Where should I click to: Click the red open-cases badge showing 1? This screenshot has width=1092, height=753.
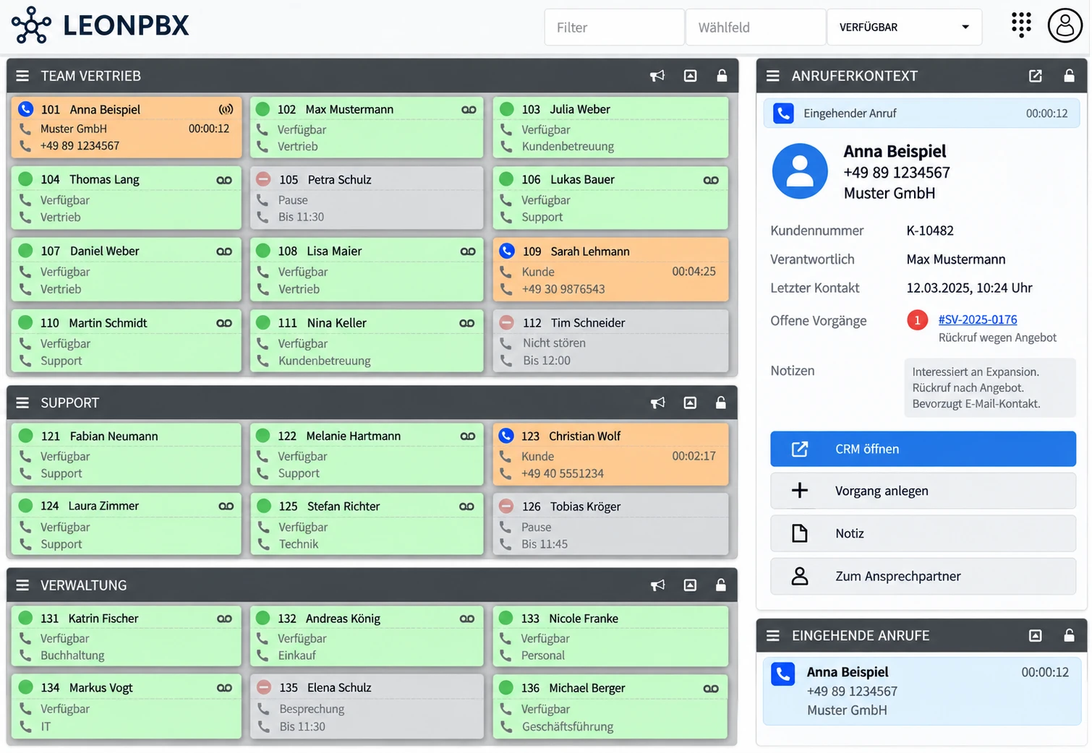point(917,319)
